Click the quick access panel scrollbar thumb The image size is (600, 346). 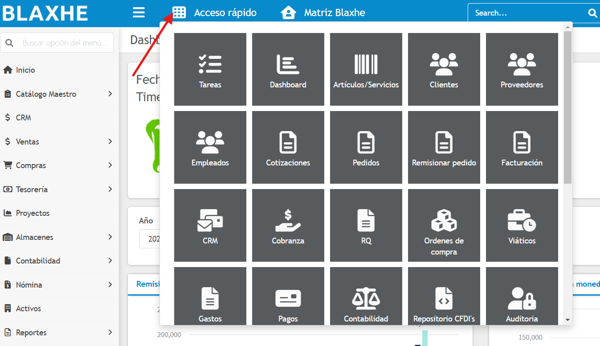click(x=567, y=107)
